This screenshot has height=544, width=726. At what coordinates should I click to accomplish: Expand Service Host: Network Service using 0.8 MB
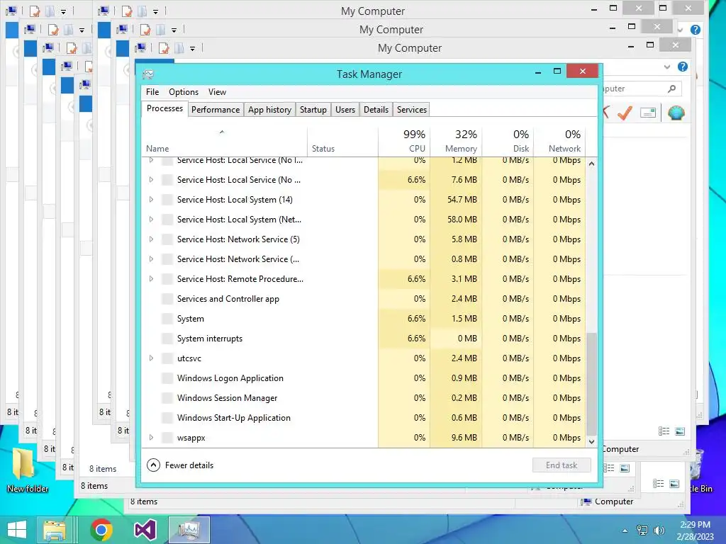(151, 259)
